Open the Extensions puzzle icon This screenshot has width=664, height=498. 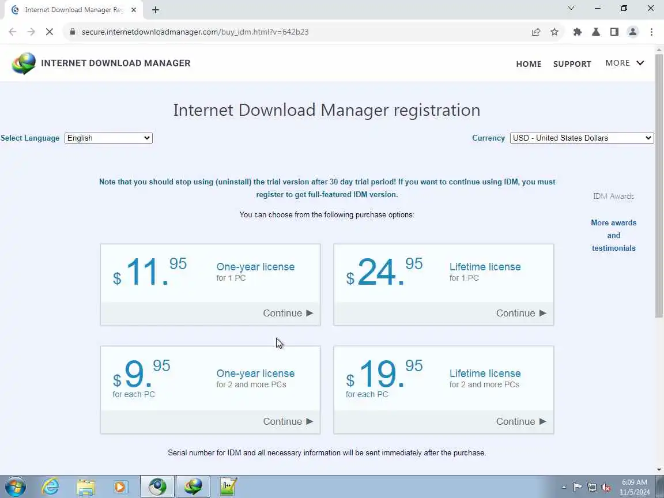tap(577, 32)
